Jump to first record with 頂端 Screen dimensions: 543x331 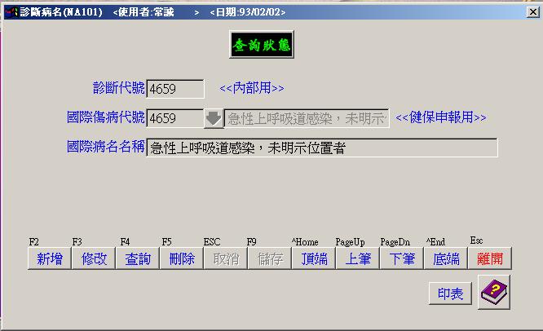tap(314, 259)
